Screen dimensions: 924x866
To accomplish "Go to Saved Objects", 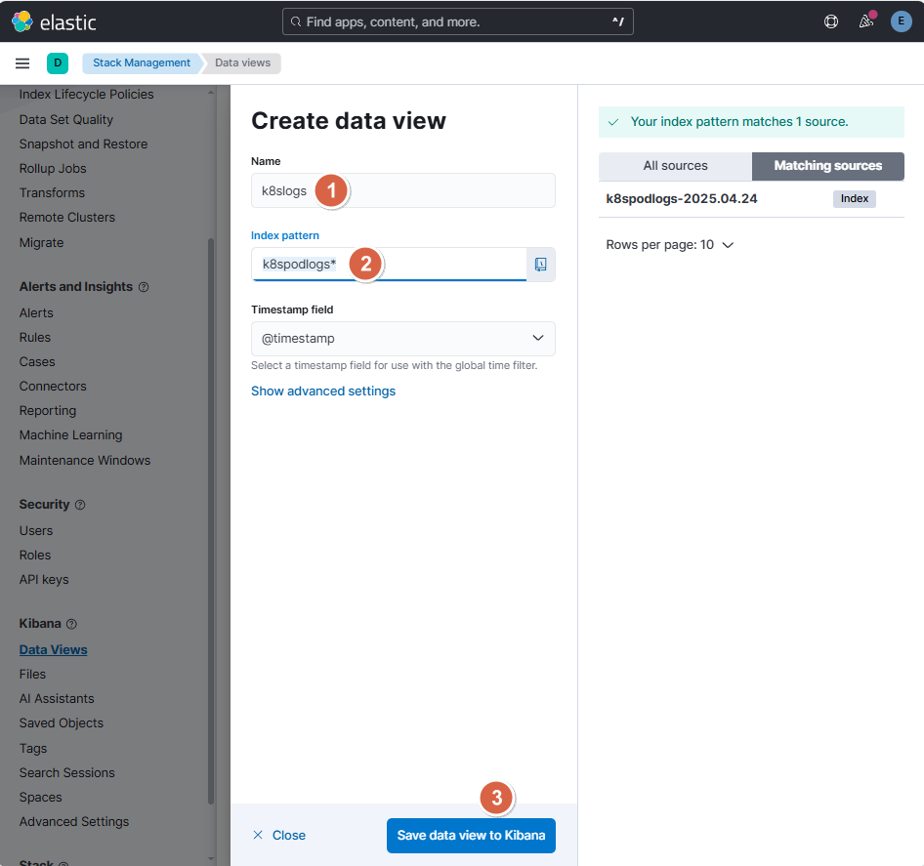I will pyautogui.click(x=62, y=723).
